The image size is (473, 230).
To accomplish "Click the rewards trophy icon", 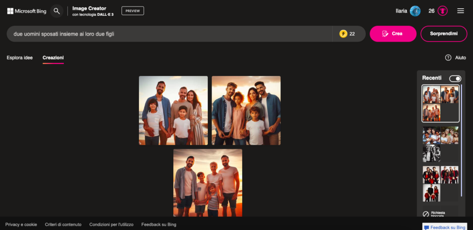I will [x=443, y=11].
